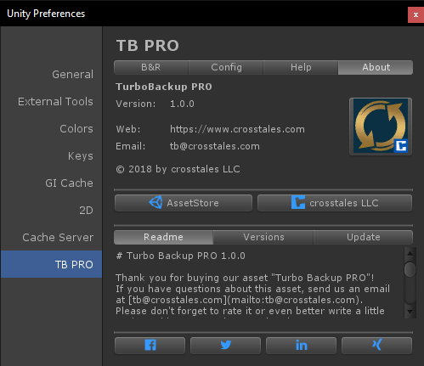
Task: Open the Xing page button
Action: tap(376, 346)
